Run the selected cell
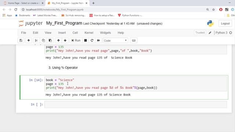The image size is (235, 132). tap(76, 40)
